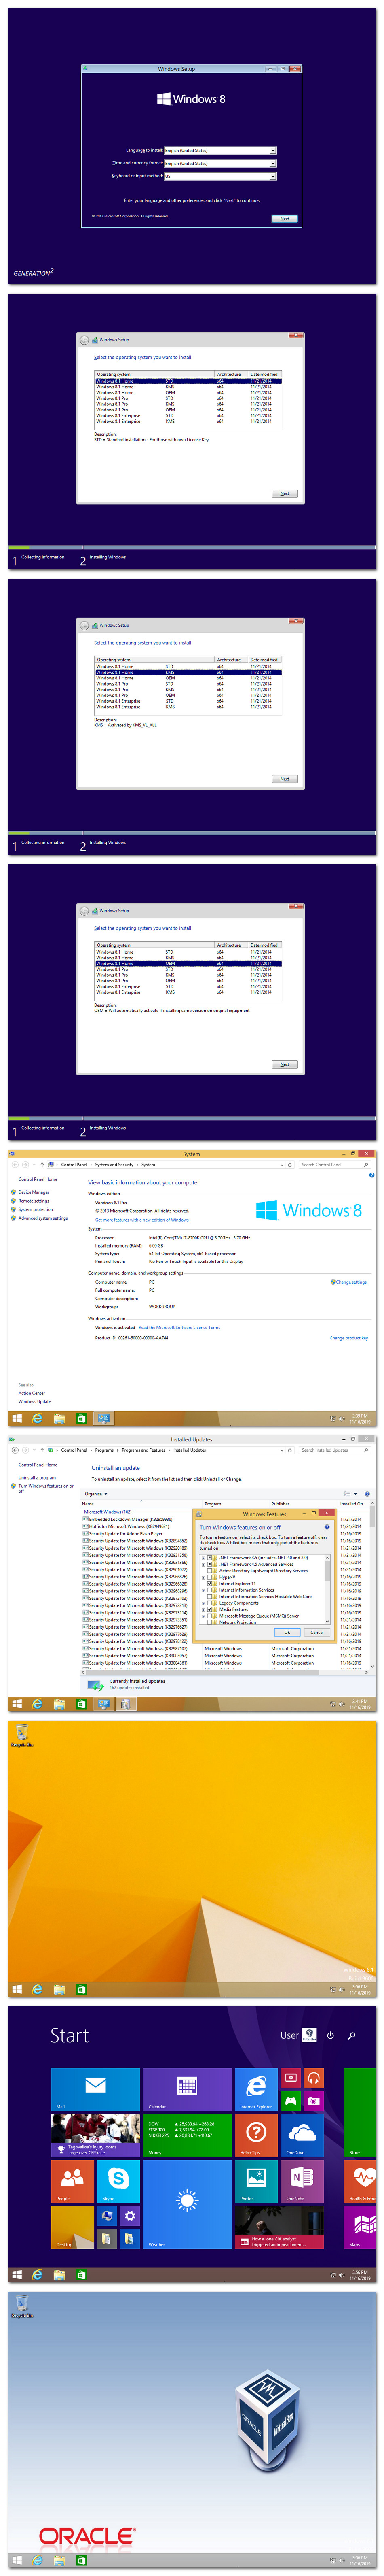Click the search icon on Start screen
Image resolution: width=384 pixels, height=2576 pixels.
point(351,2035)
